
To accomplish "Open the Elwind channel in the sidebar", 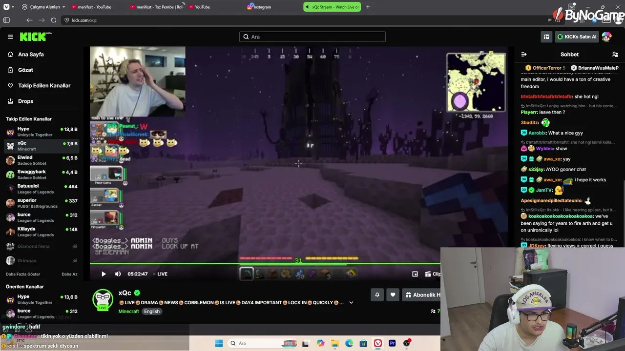I will coord(42,160).
